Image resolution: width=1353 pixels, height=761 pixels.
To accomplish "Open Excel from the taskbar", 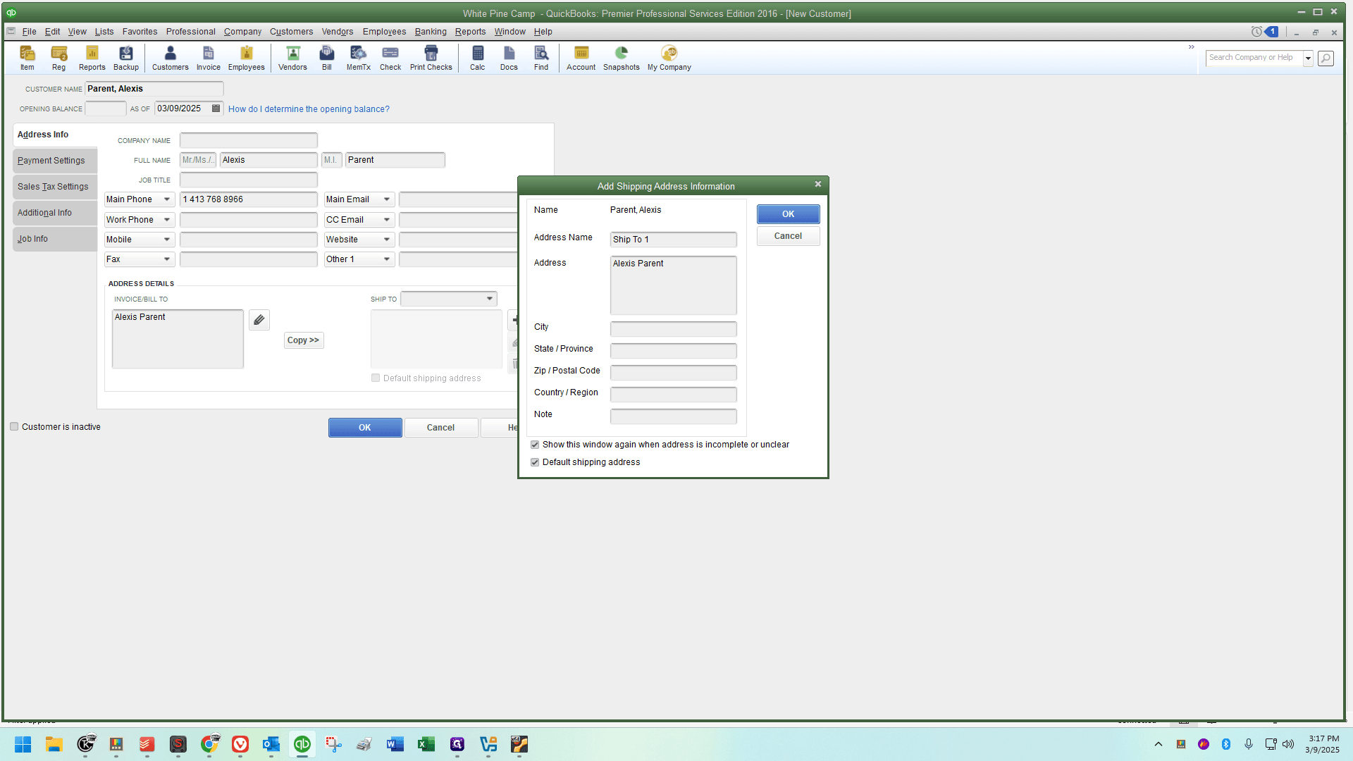I will [x=426, y=744].
